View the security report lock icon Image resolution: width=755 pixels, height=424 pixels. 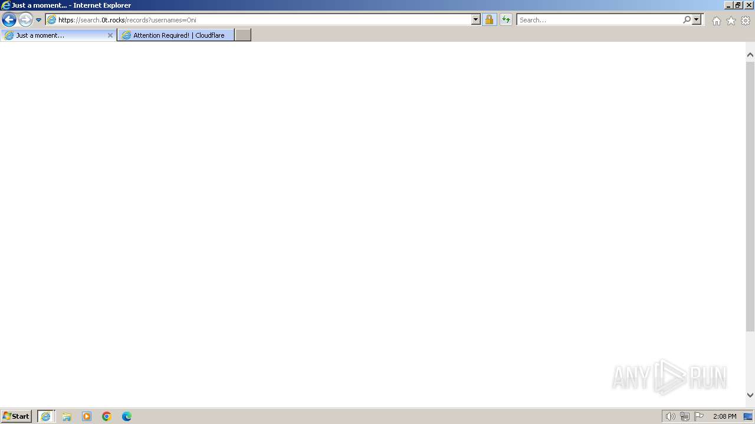pos(489,19)
